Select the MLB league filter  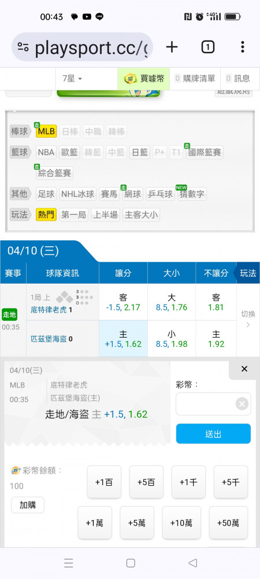coord(46,131)
